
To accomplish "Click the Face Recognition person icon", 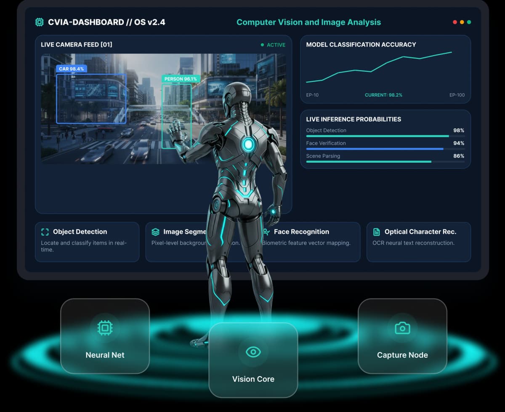I will (x=266, y=232).
